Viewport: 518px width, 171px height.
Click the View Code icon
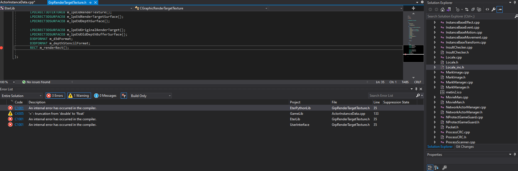coord(487,9)
